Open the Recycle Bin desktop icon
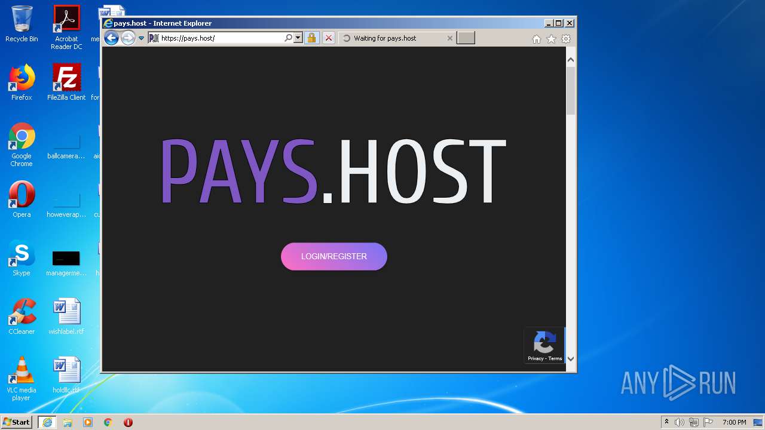The image size is (765, 430). tap(22, 24)
